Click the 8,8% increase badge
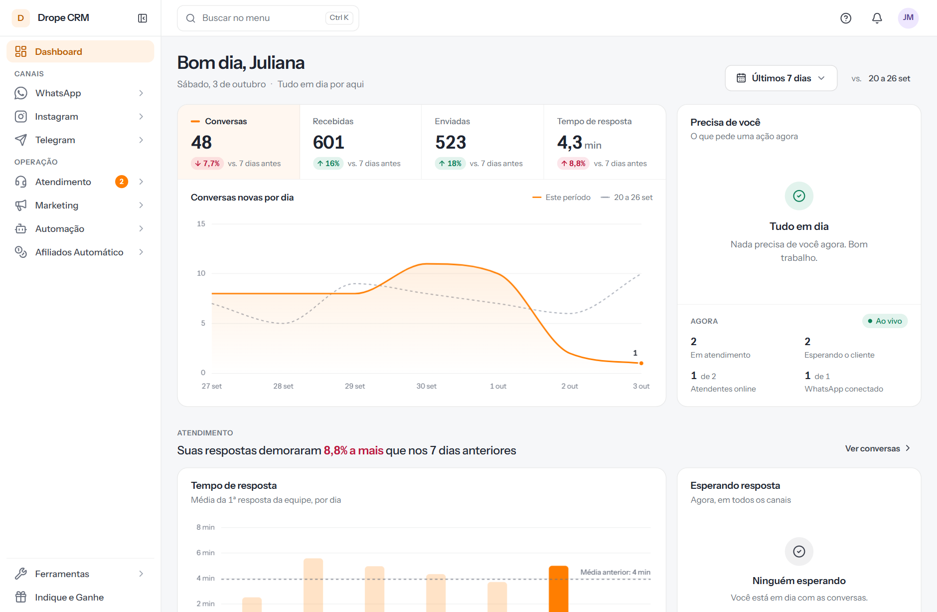The image size is (937, 612). click(573, 164)
